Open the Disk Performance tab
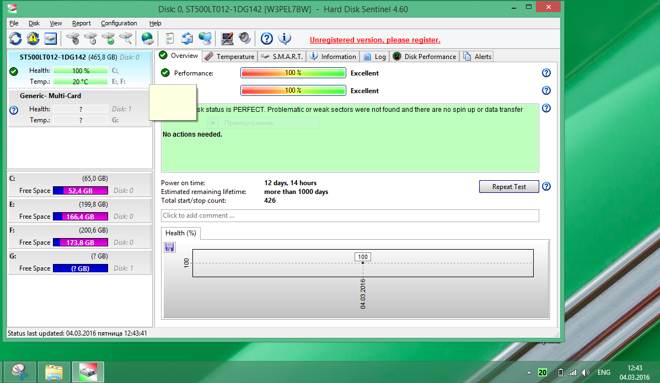Screen dimensions: 660x383 coord(425,56)
